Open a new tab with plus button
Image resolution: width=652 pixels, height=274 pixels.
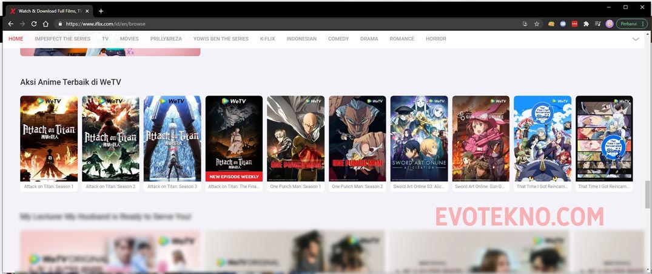coord(101,11)
